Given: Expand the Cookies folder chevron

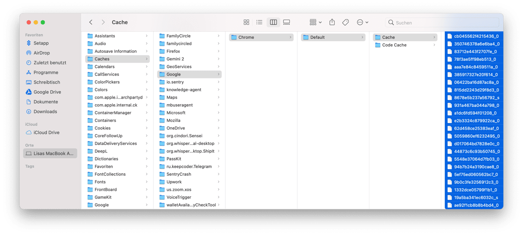Looking at the screenshot, I should pyautogui.click(x=147, y=128).
